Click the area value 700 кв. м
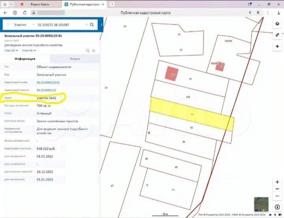 44,106
